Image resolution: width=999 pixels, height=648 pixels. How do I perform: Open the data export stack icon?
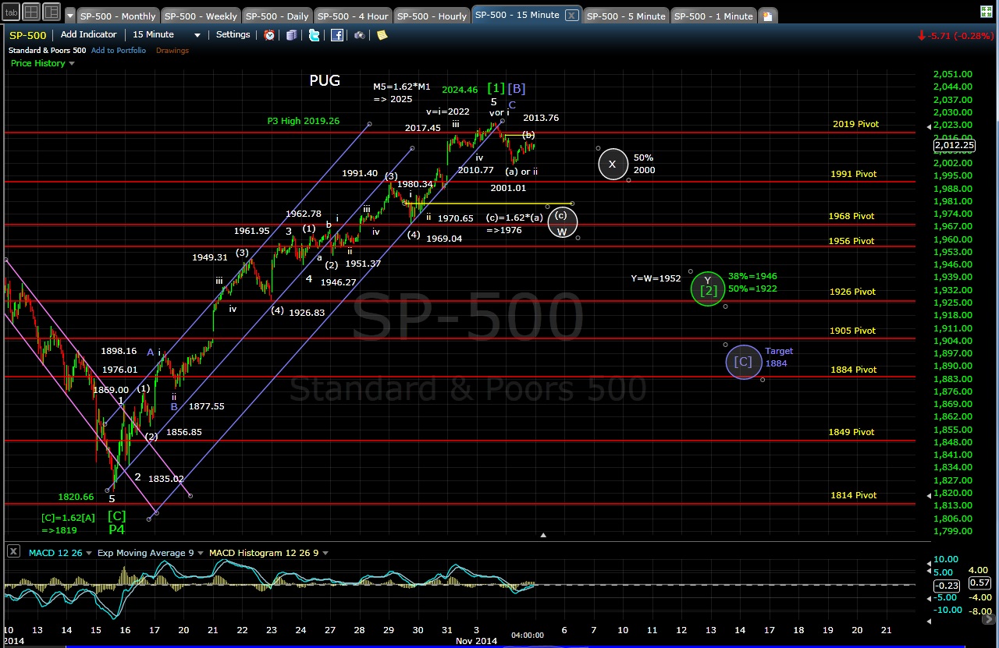point(292,35)
